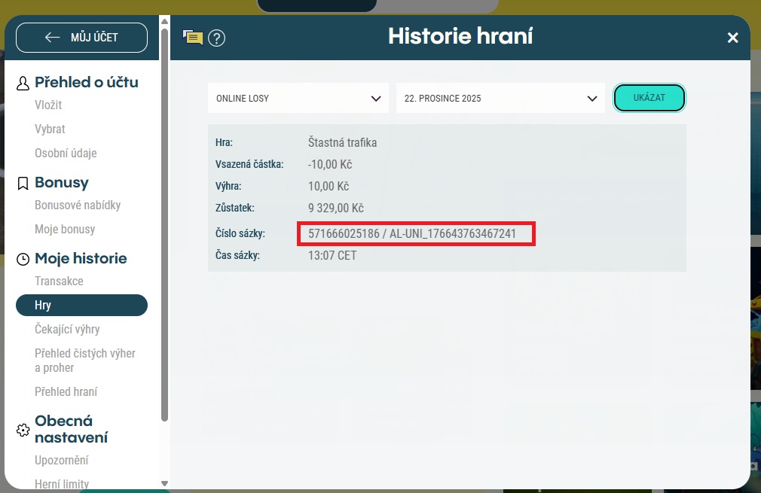Viewport: 761px width, 493px height.
Task: Select the bet number text field
Action: tap(416, 234)
